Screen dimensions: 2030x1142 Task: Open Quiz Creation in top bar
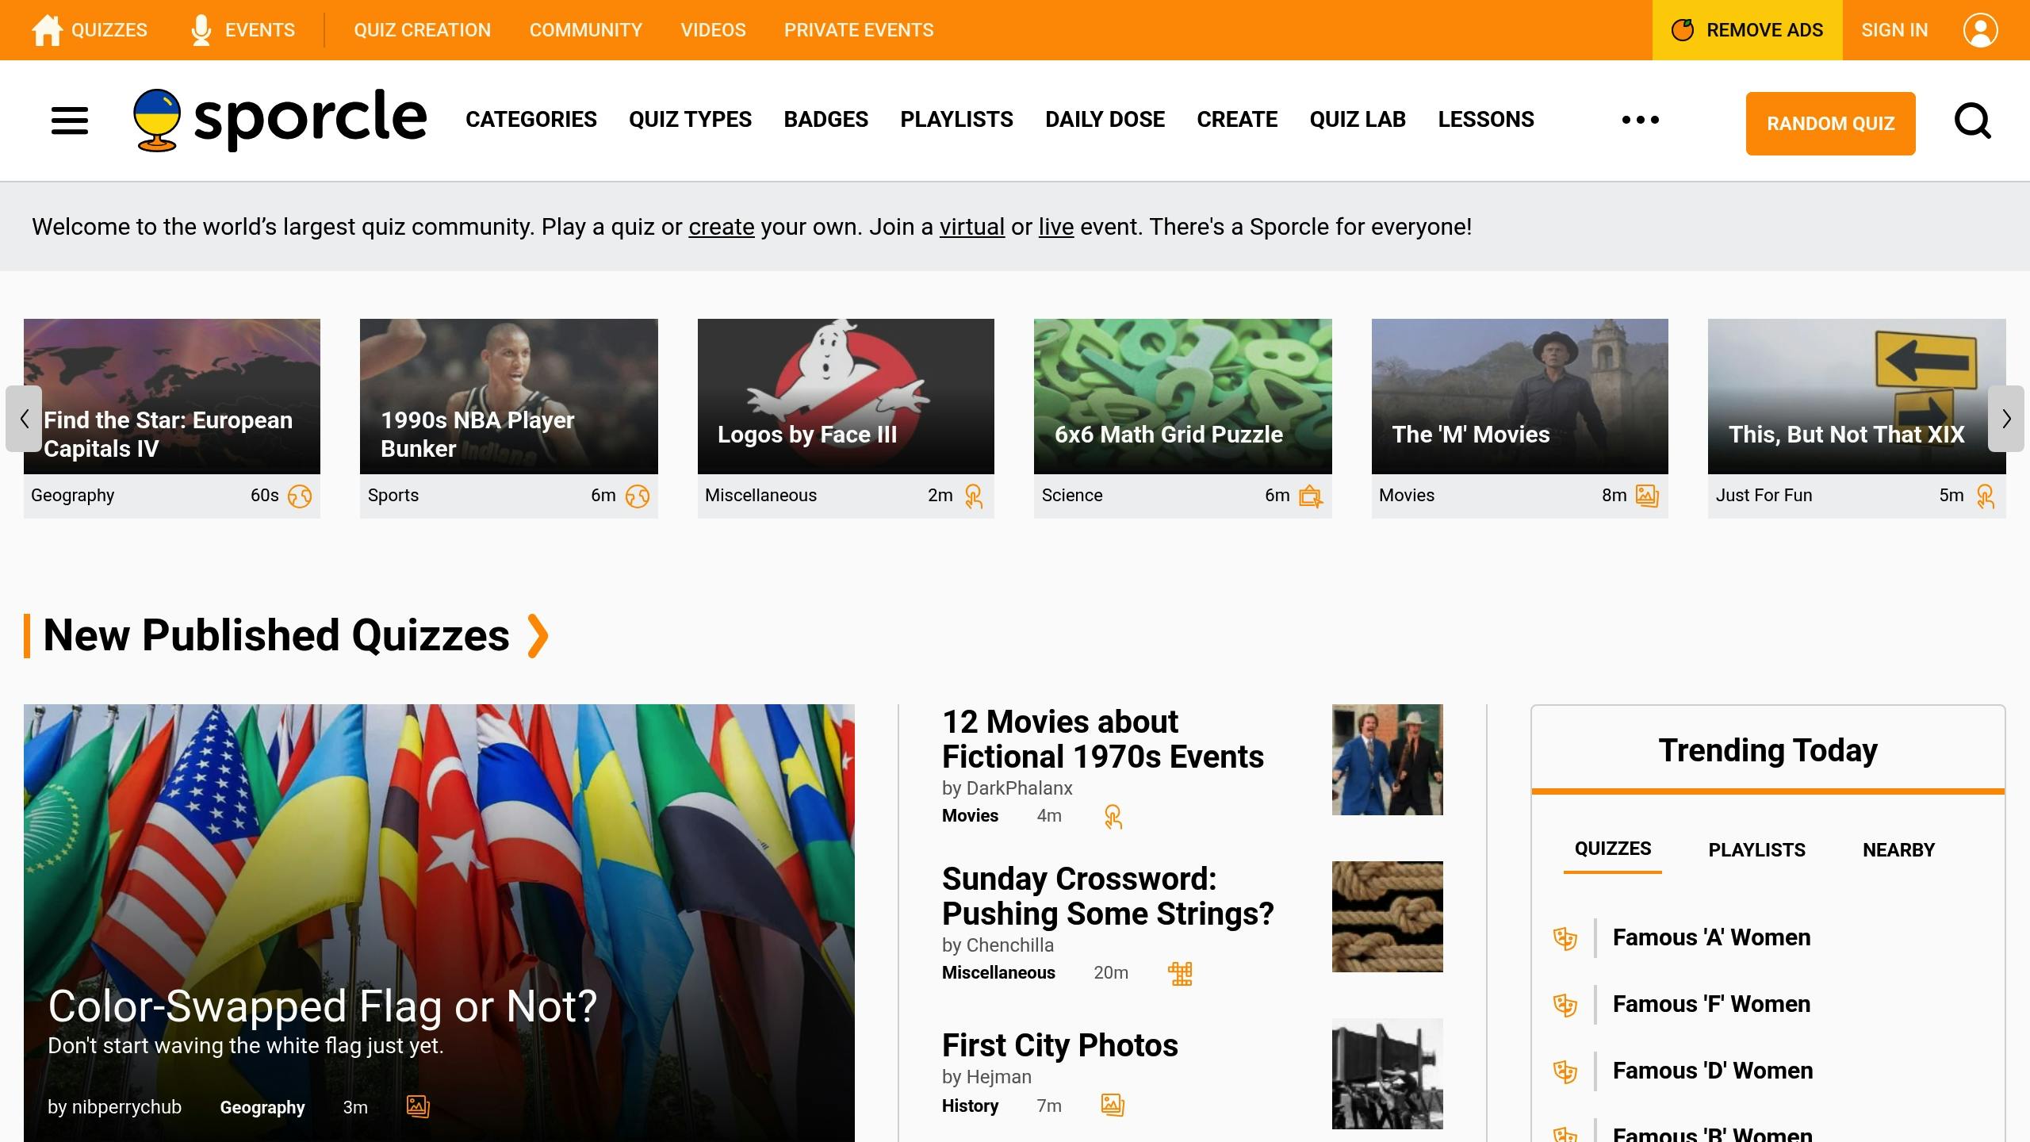pos(422,30)
